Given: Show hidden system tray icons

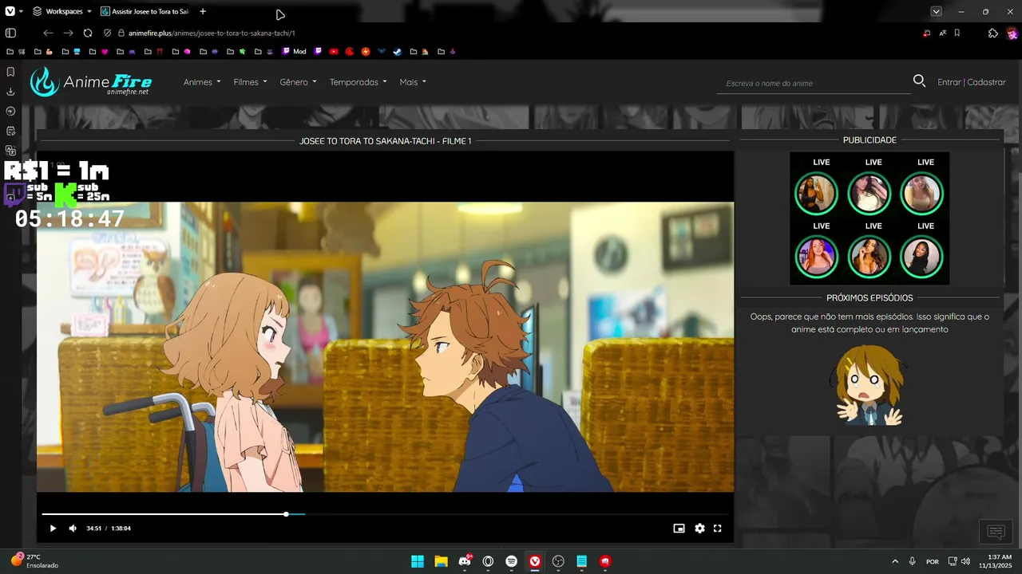Looking at the screenshot, I should (894, 561).
